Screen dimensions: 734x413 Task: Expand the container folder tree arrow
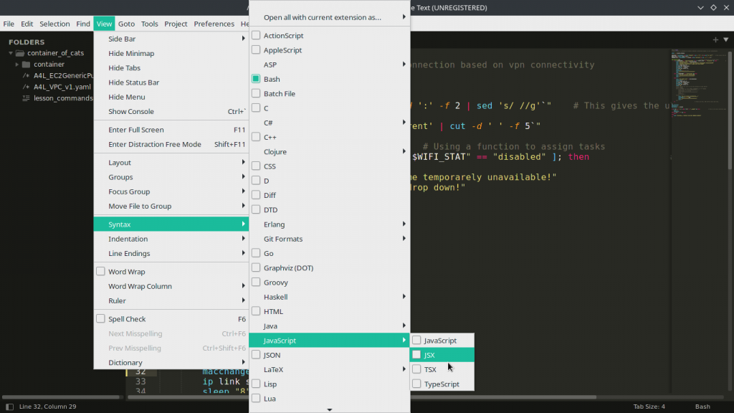[x=16, y=65]
